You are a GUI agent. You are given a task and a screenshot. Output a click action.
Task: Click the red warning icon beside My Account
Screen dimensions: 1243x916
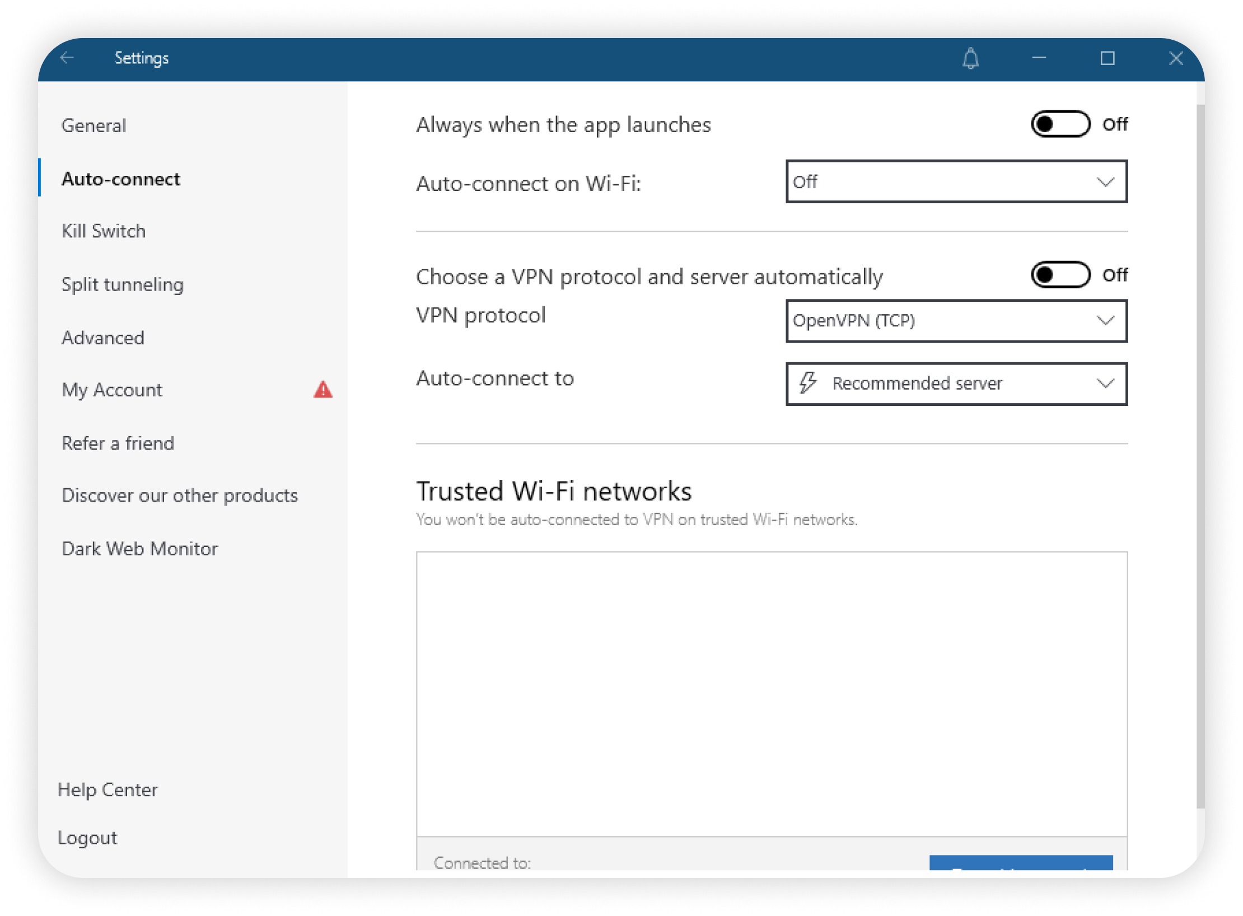(x=323, y=390)
